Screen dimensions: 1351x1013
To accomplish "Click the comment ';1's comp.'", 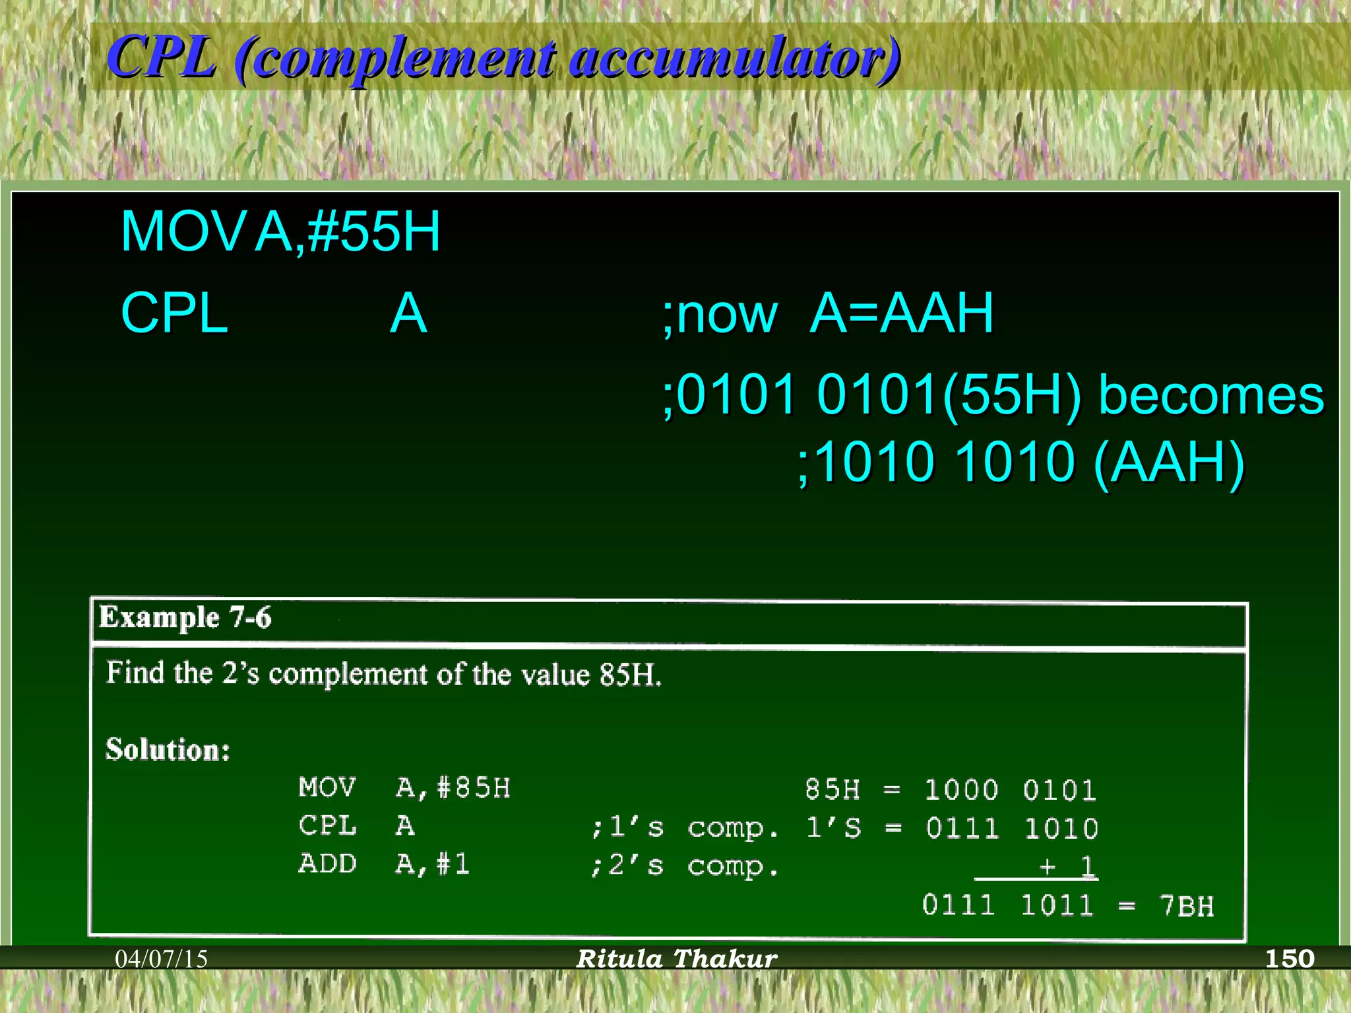I will [x=685, y=828].
